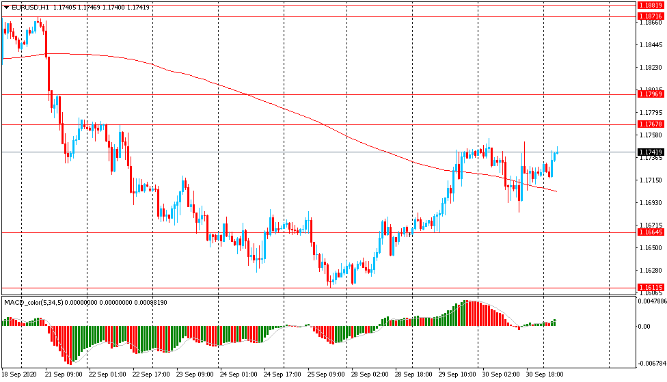Click the 18 Sep 2020 date label
The height and width of the screenshot is (382, 667).
(x=19, y=374)
